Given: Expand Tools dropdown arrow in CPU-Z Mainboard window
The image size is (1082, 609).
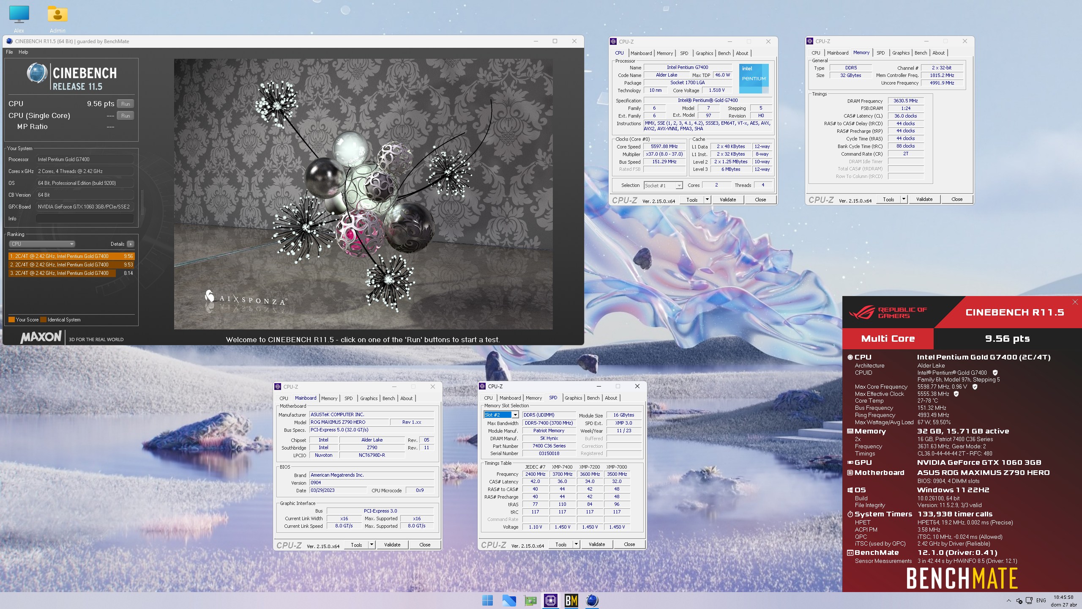Looking at the screenshot, I should pyautogui.click(x=372, y=545).
